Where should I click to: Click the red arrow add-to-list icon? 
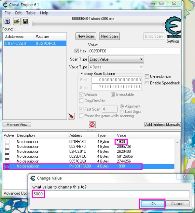click(72, 116)
